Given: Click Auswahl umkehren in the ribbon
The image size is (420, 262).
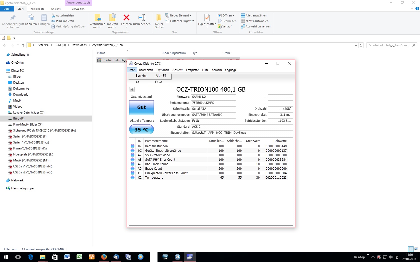Looking at the screenshot, I should coord(256,26).
